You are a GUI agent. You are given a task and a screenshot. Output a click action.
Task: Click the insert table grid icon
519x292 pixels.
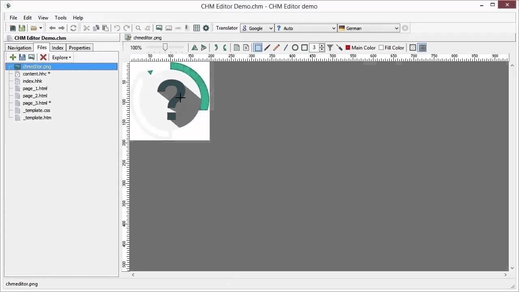coord(197,28)
